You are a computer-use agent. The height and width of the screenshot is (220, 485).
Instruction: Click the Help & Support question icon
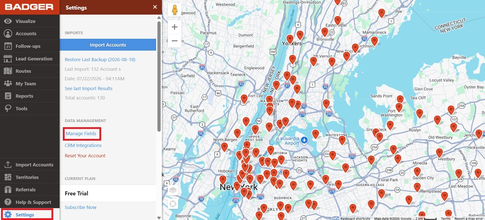coord(8,202)
